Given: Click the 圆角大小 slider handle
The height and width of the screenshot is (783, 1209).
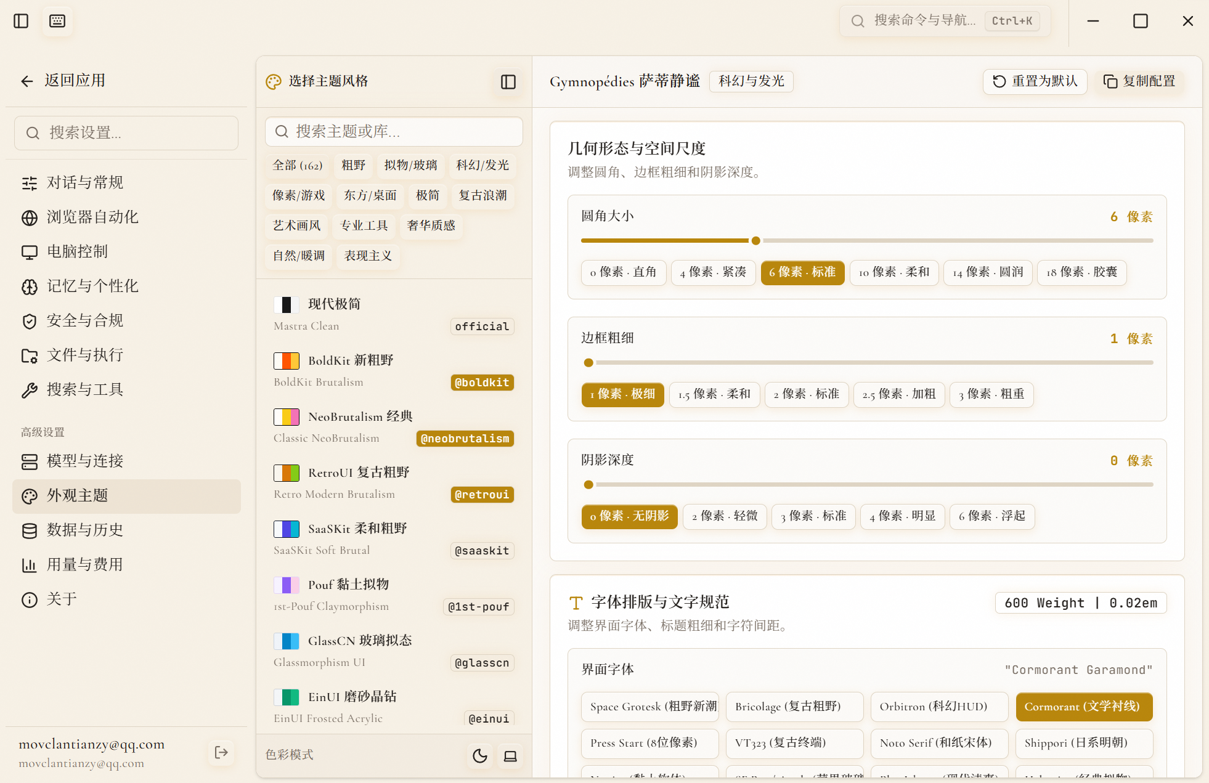Looking at the screenshot, I should coord(755,240).
